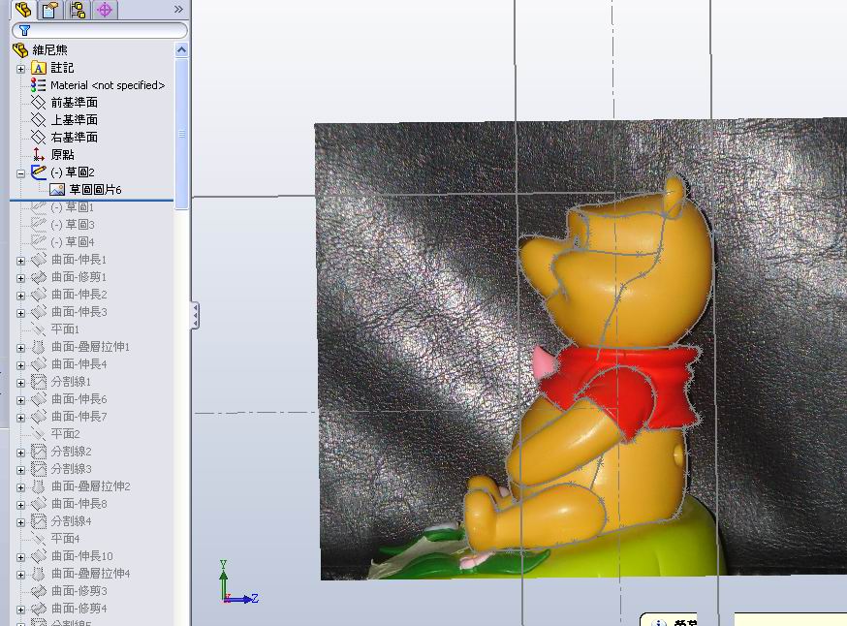Open the ConfigurationManager tab

(x=78, y=10)
